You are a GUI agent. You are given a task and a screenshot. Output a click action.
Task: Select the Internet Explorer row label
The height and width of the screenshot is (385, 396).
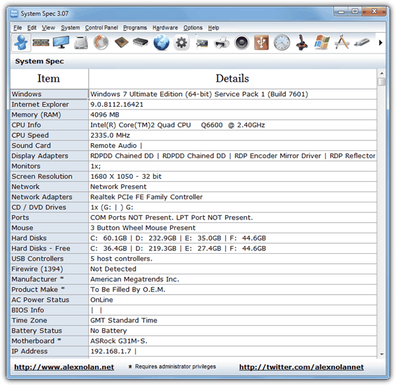tap(49, 104)
